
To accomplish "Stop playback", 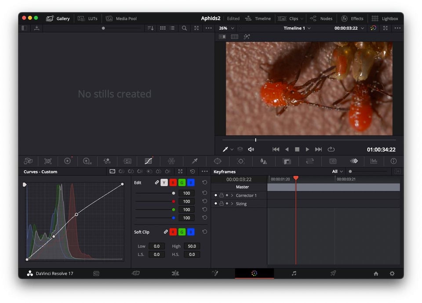I will pos(297,149).
